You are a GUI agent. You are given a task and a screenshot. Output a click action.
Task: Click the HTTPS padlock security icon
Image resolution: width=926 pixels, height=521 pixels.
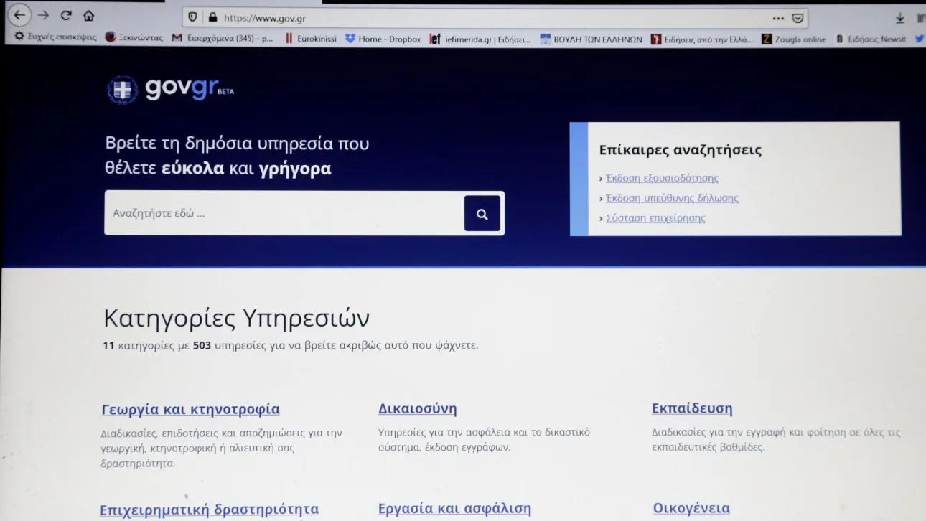tap(211, 17)
